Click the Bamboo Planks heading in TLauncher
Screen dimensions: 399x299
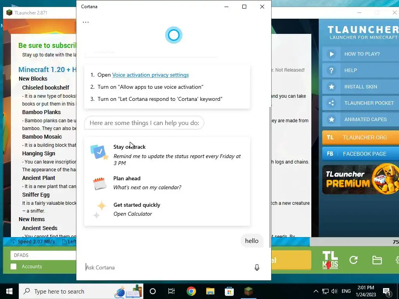coord(41,112)
